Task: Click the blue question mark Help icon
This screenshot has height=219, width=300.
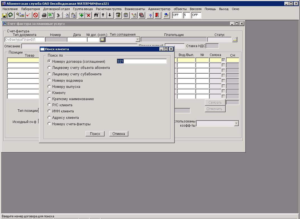Action: click(x=151, y=15)
